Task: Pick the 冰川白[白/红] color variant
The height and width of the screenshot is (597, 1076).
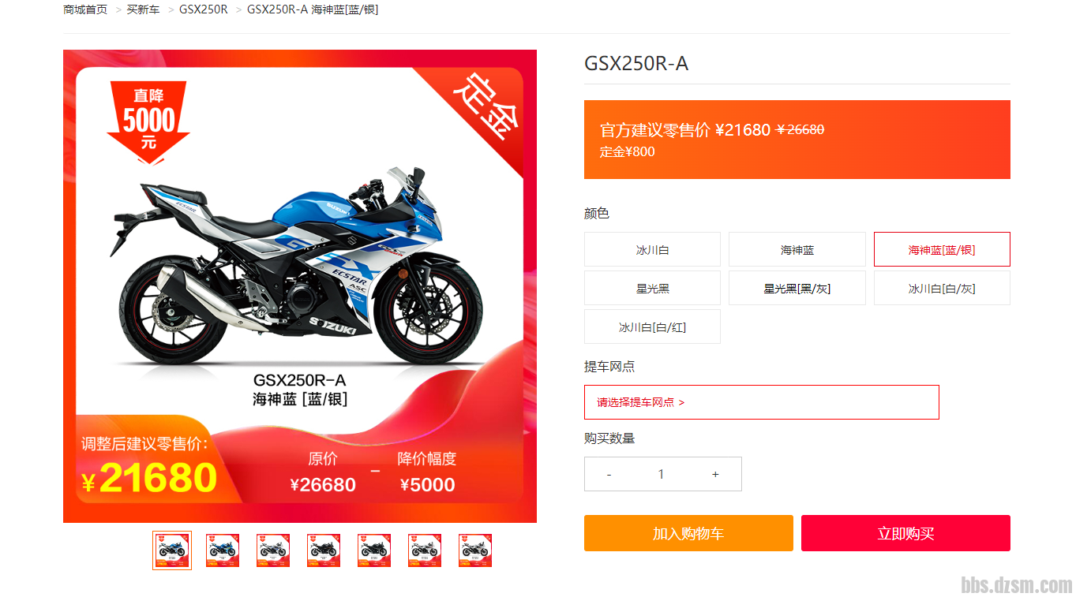Action: tap(652, 326)
